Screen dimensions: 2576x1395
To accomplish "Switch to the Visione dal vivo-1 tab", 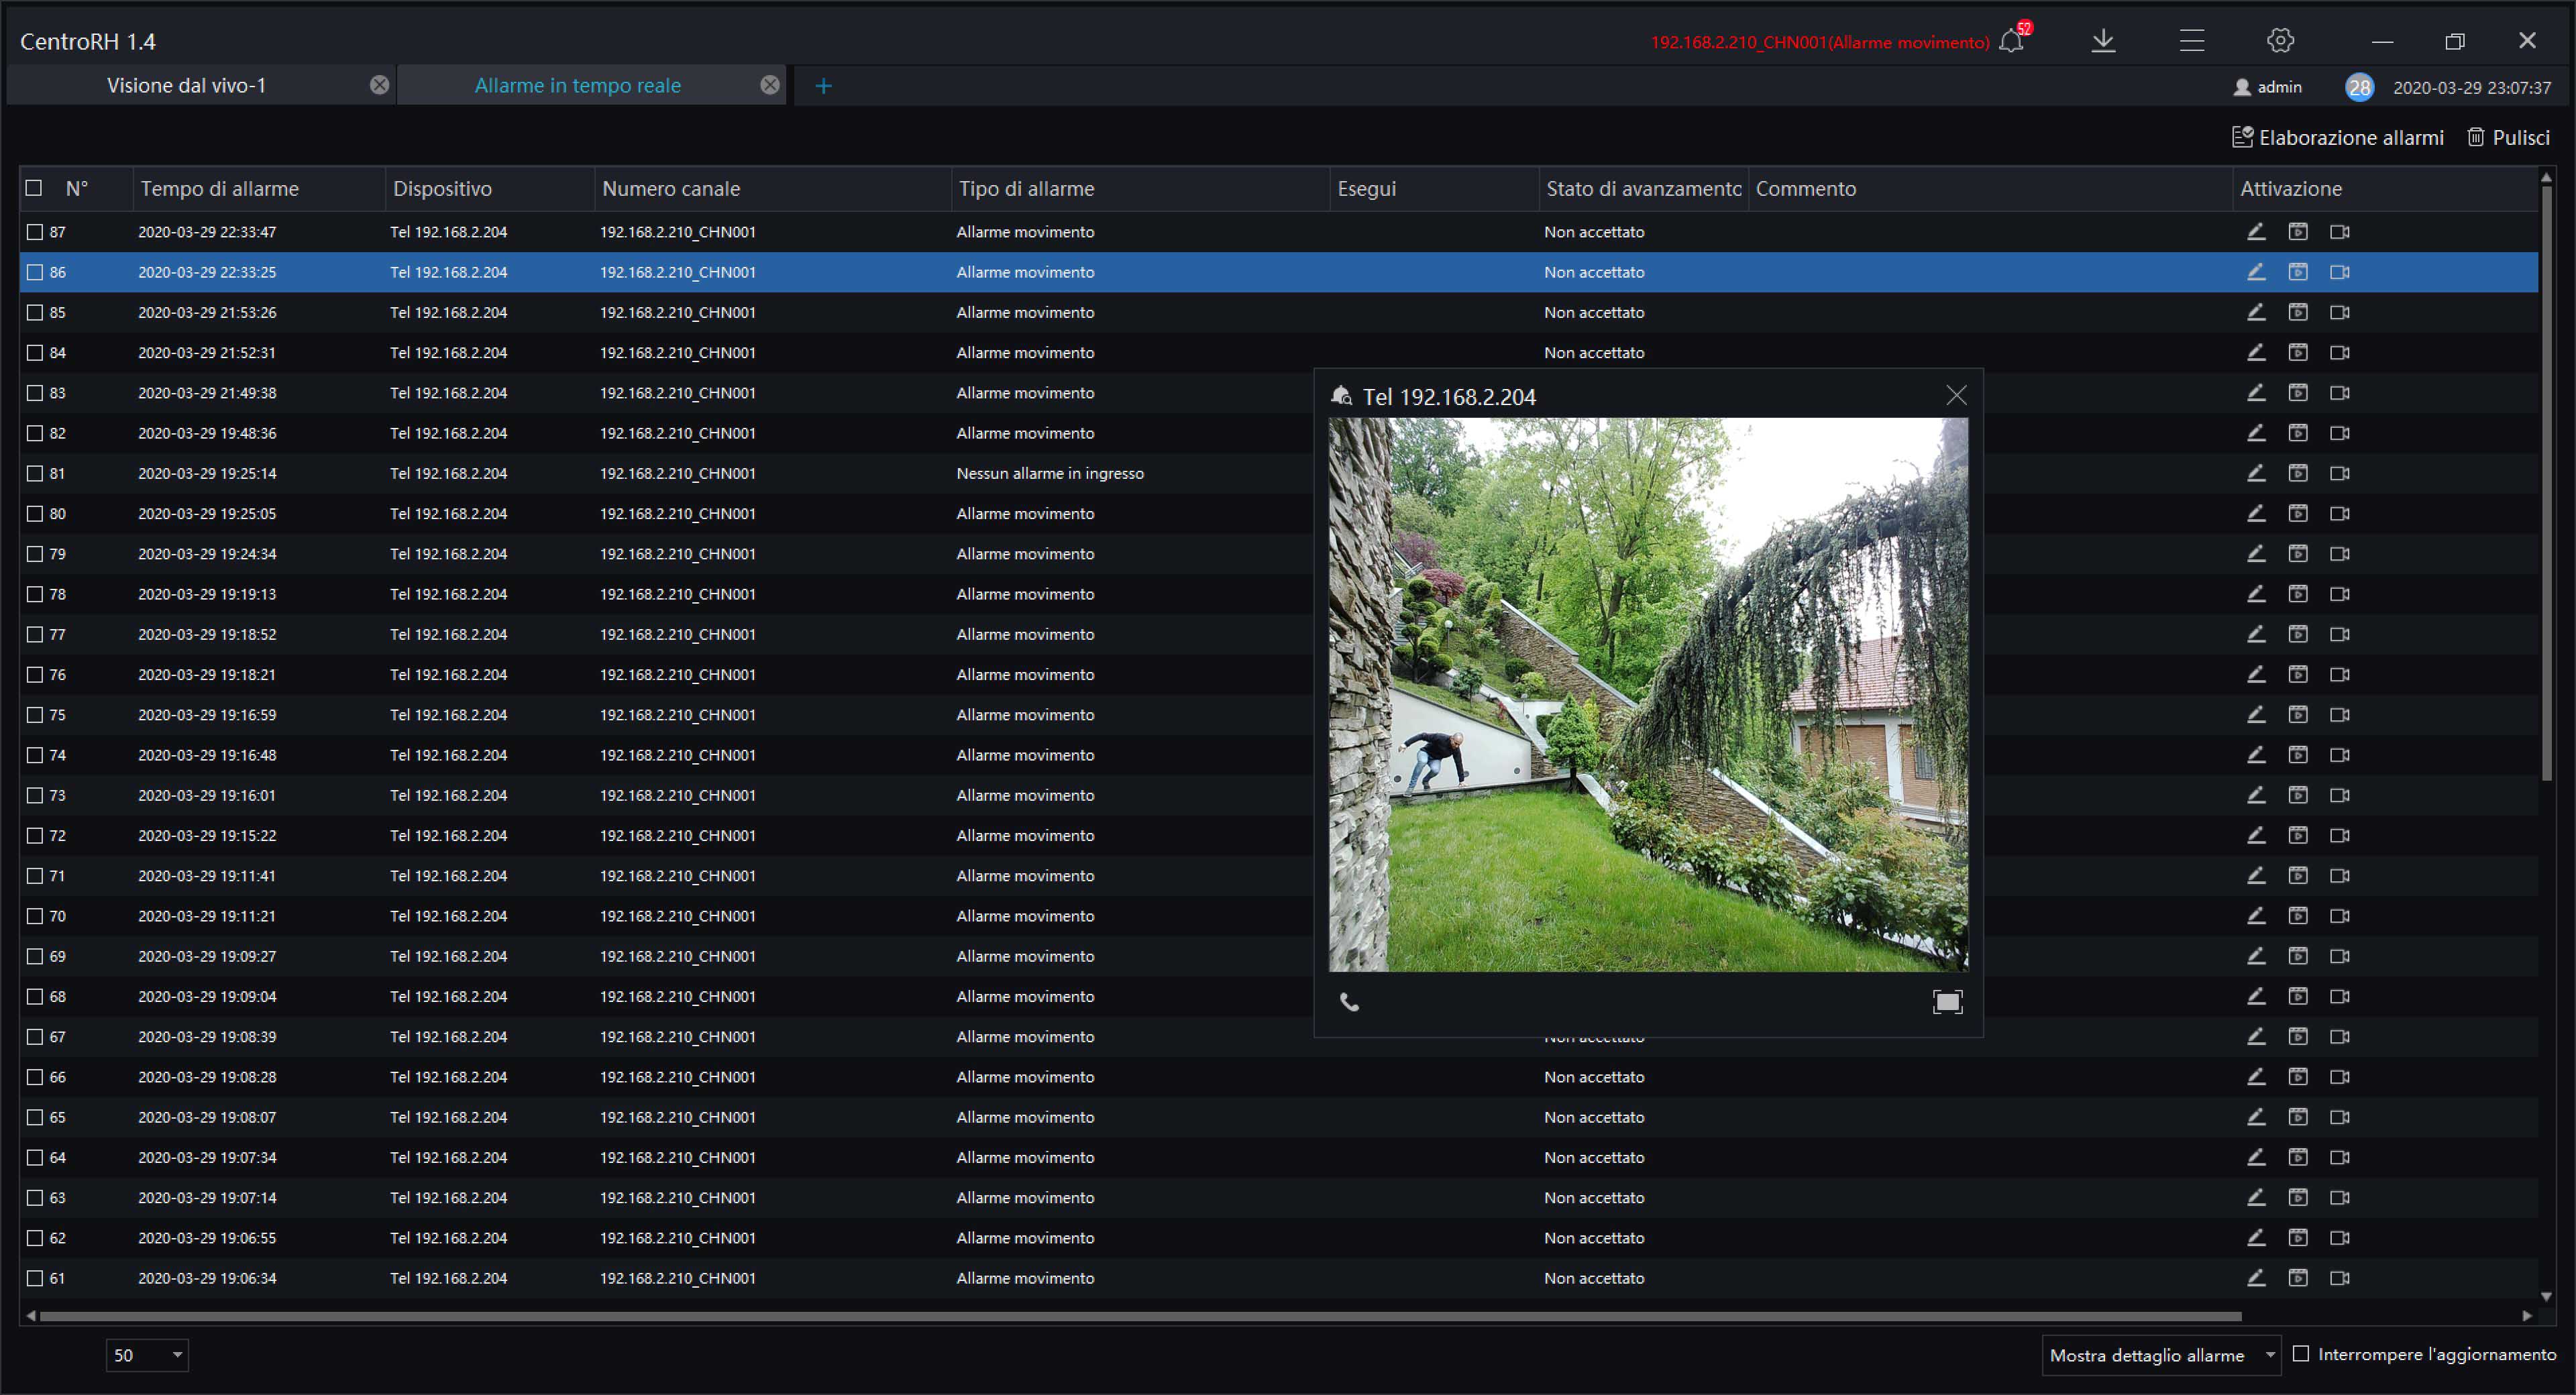I will tap(186, 86).
